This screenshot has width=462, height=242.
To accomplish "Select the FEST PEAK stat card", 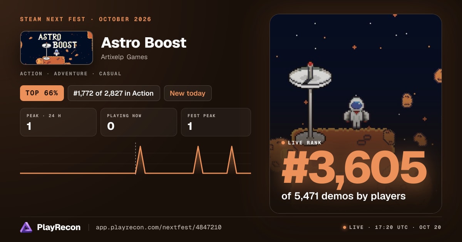I will coord(216,122).
